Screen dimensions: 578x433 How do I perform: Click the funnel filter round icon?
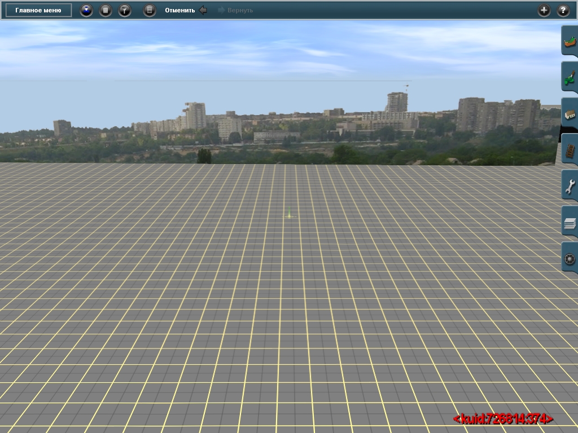[125, 10]
